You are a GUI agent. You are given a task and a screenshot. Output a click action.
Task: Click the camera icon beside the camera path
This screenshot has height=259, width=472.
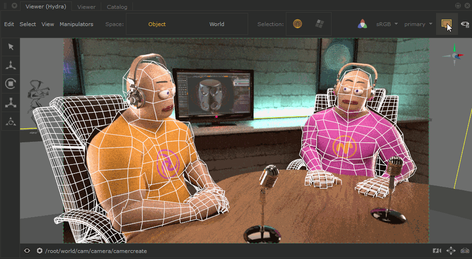click(40, 251)
